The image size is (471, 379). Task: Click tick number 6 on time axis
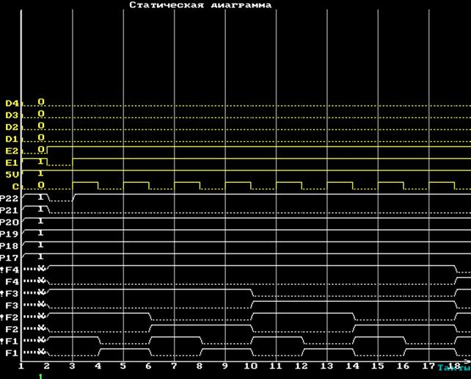tap(149, 366)
